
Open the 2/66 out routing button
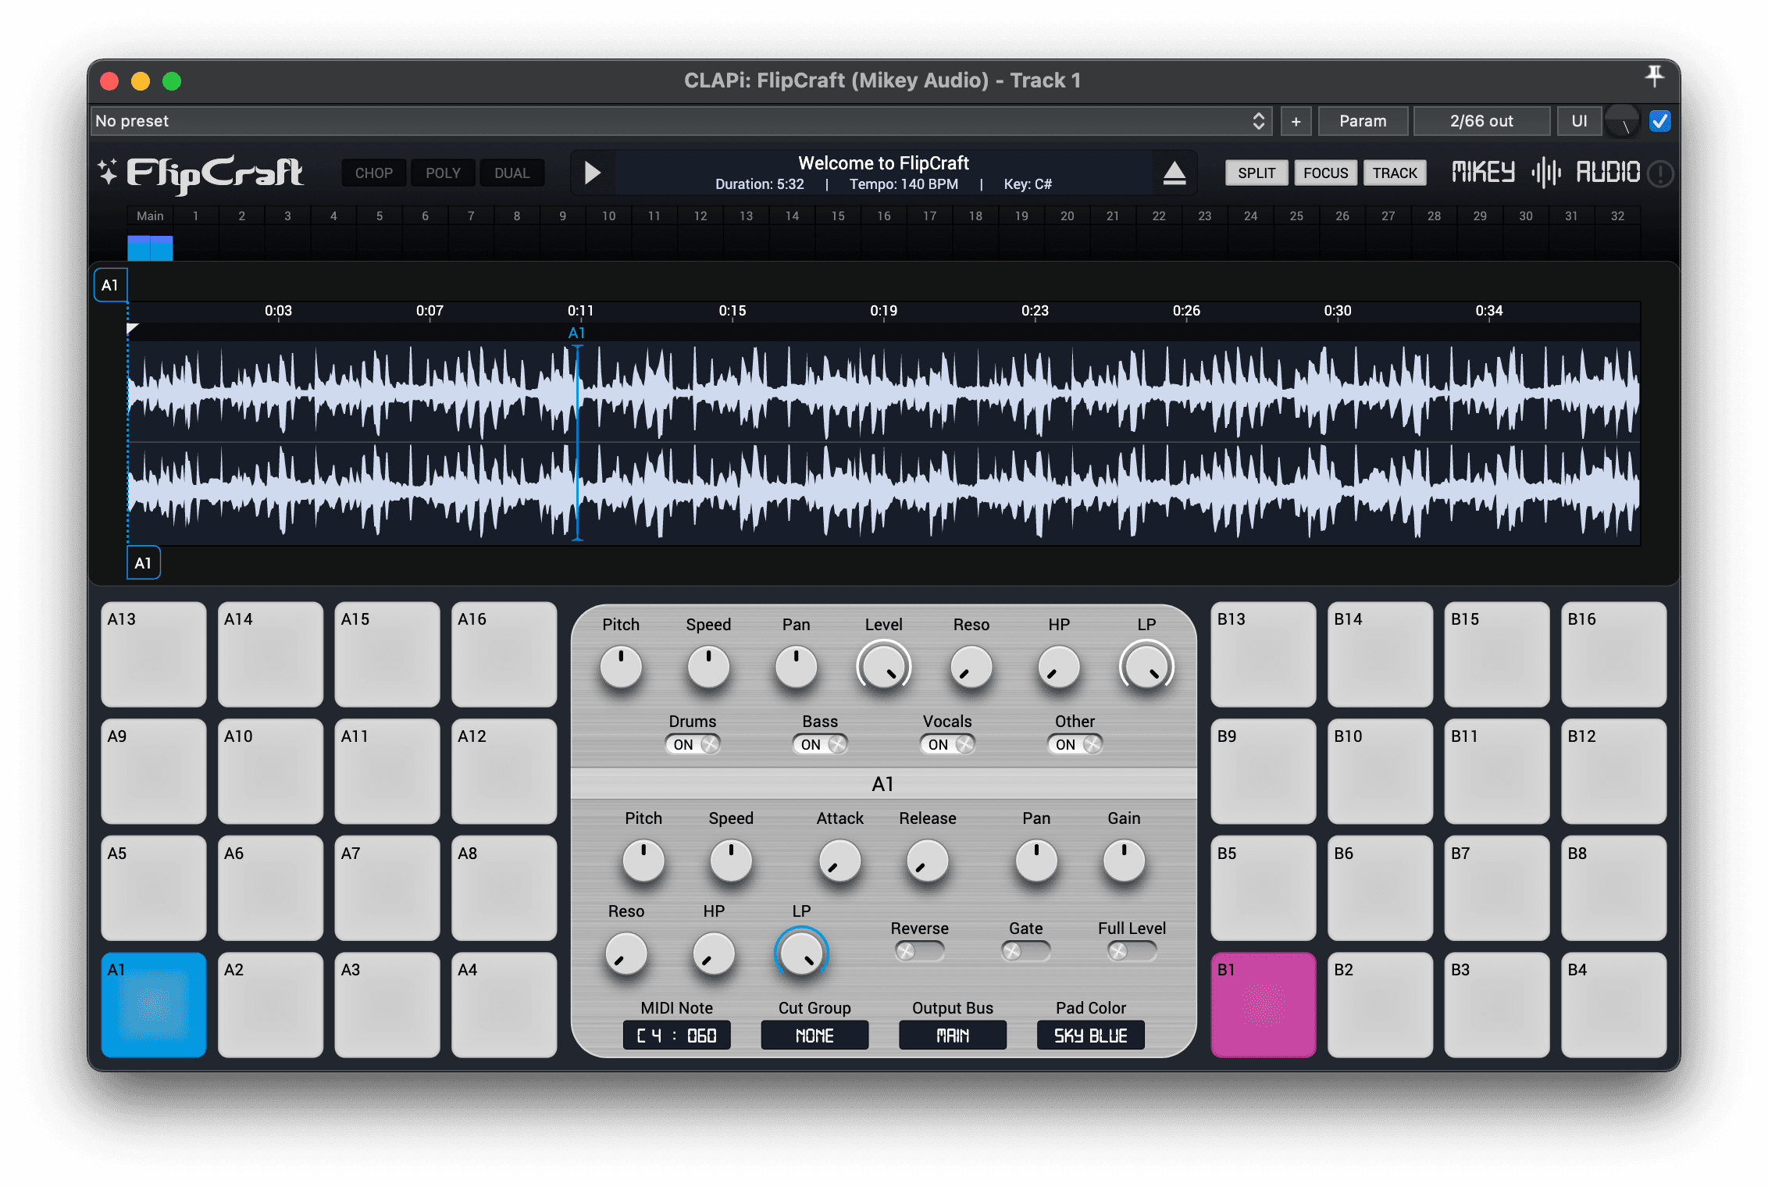pos(1481,121)
